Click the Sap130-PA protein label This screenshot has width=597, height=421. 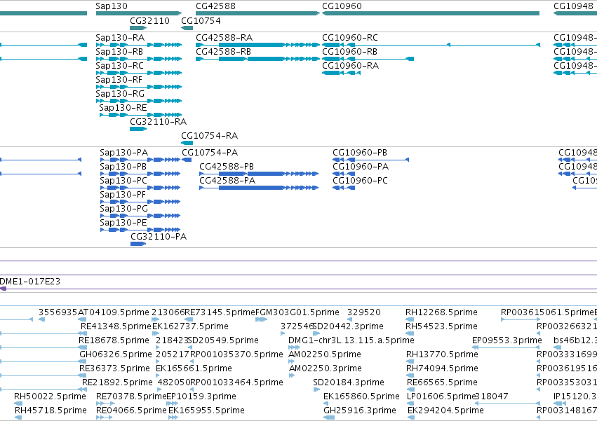(x=123, y=153)
